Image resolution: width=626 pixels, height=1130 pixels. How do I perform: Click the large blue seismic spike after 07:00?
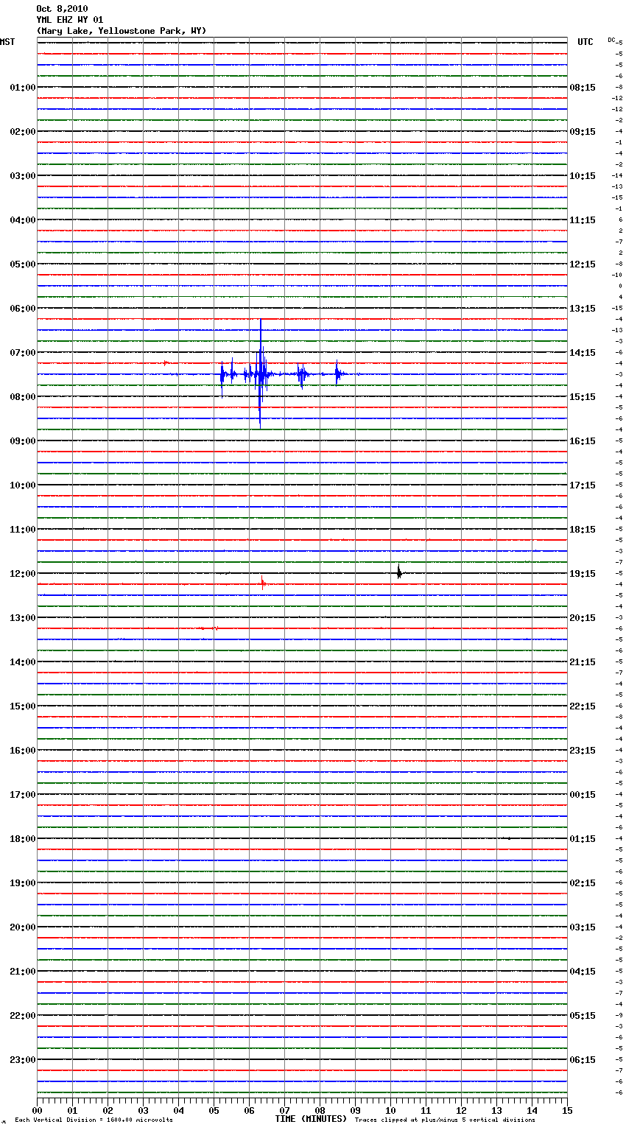260,373
